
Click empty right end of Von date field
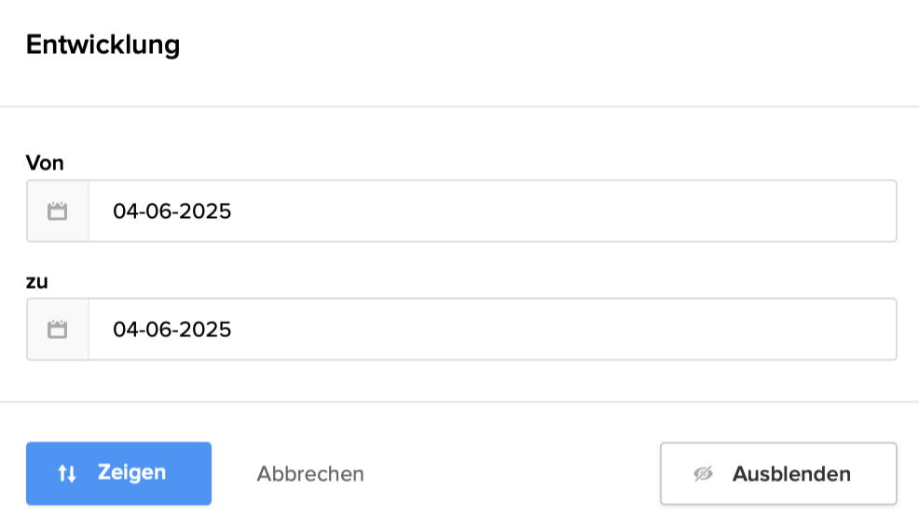(x=839, y=211)
